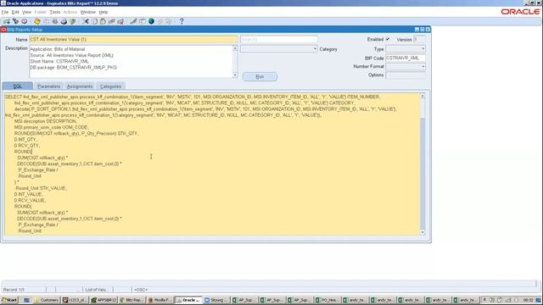Open the Number Format dropdown
Viewport: 543px width, 305px height.
(423, 66)
